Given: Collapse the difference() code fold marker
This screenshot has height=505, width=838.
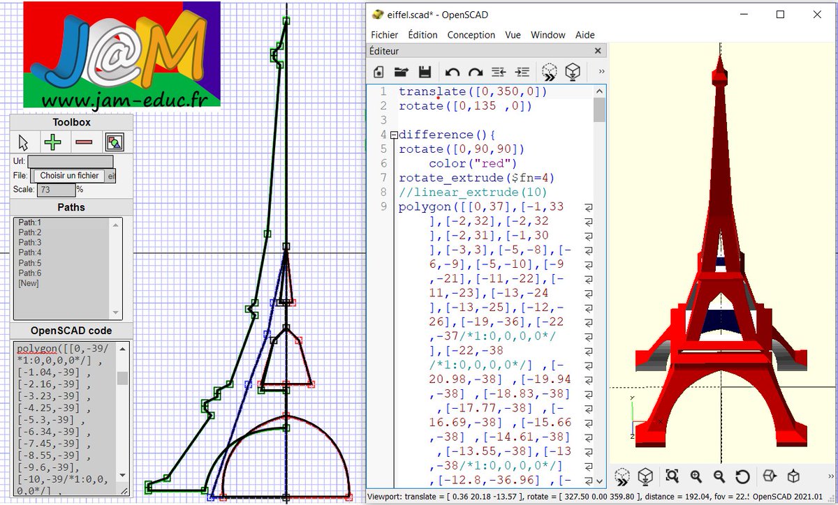Looking at the screenshot, I should [394, 135].
